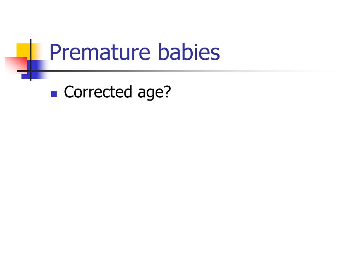This screenshot has height=271, width=362.
Task: Click the word "babies" in the title
Action: [x=189, y=52]
